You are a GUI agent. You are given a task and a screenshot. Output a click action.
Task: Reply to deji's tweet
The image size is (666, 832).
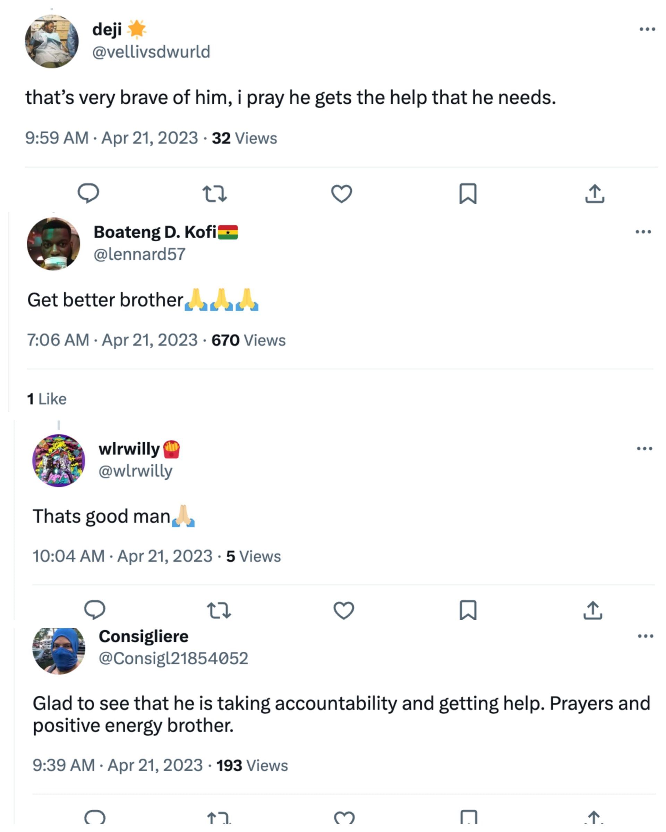[88, 193]
